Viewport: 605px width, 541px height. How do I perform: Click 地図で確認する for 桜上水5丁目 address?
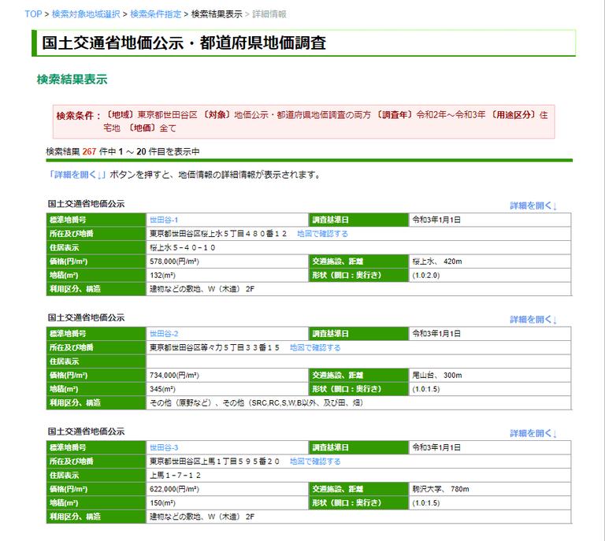click(x=322, y=234)
